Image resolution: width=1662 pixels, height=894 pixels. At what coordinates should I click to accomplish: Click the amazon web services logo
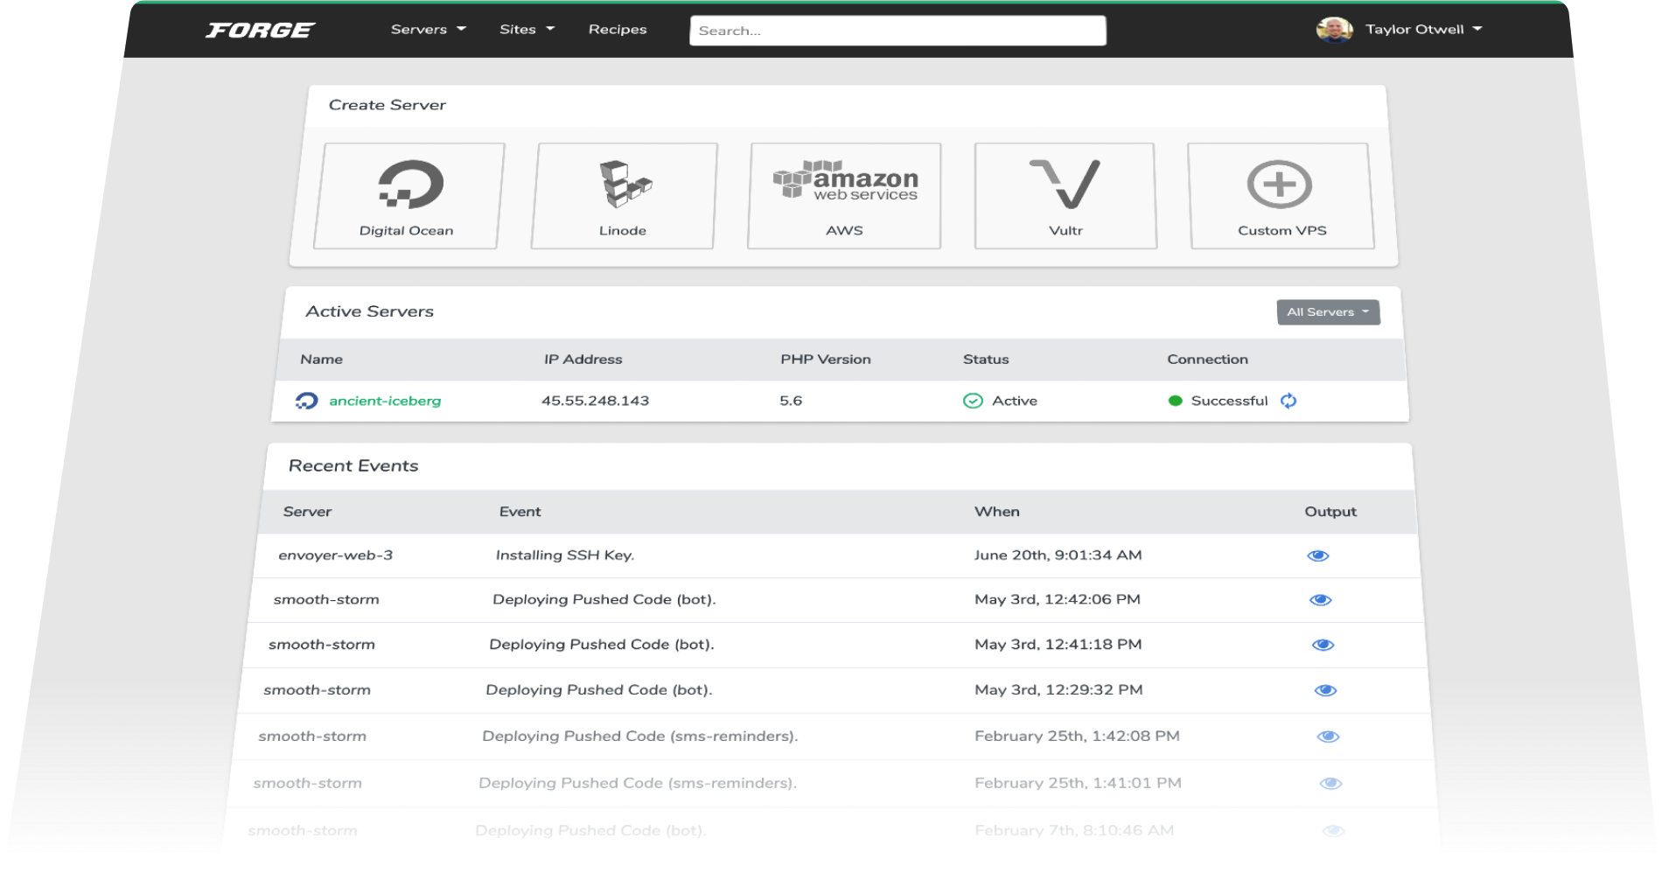click(846, 181)
